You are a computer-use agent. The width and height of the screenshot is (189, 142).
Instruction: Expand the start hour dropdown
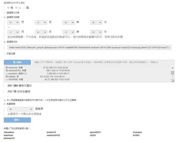[x=69, y=22]
